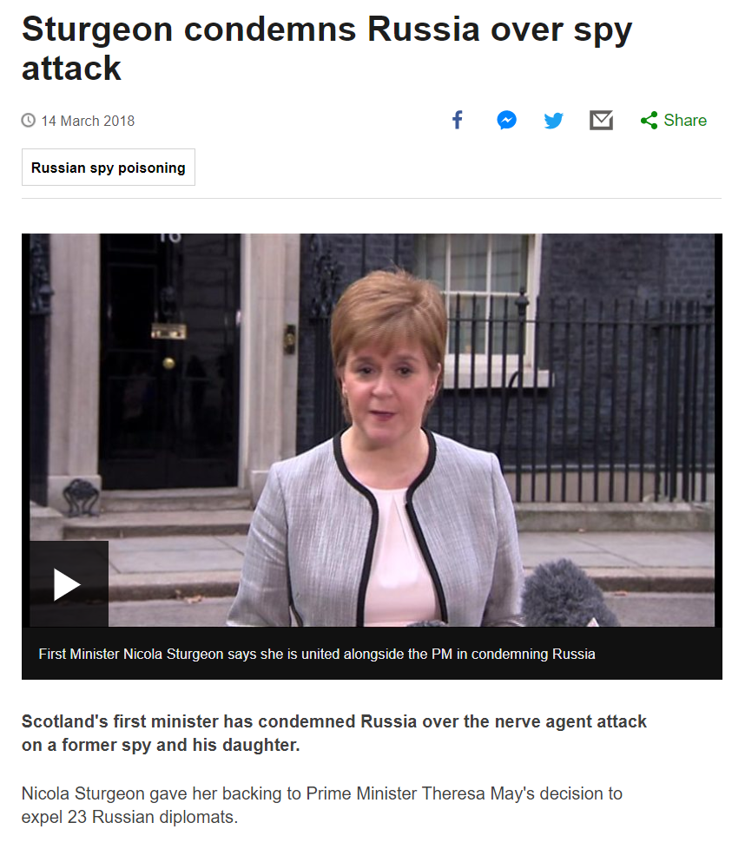Click the bold intro paragraph about nerve agent

click(x=334, y=734)
